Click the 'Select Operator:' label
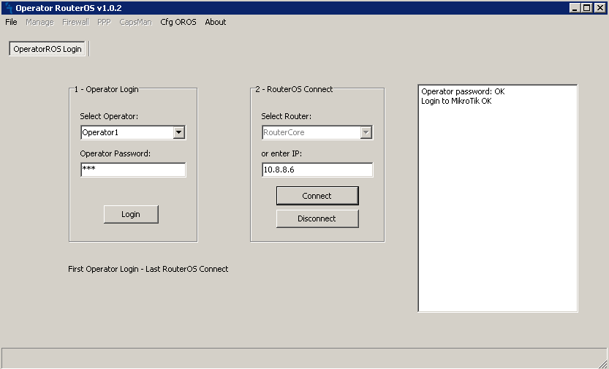This screenshot has height=369, width=609. pyautogui.click(x=109, y=116)
